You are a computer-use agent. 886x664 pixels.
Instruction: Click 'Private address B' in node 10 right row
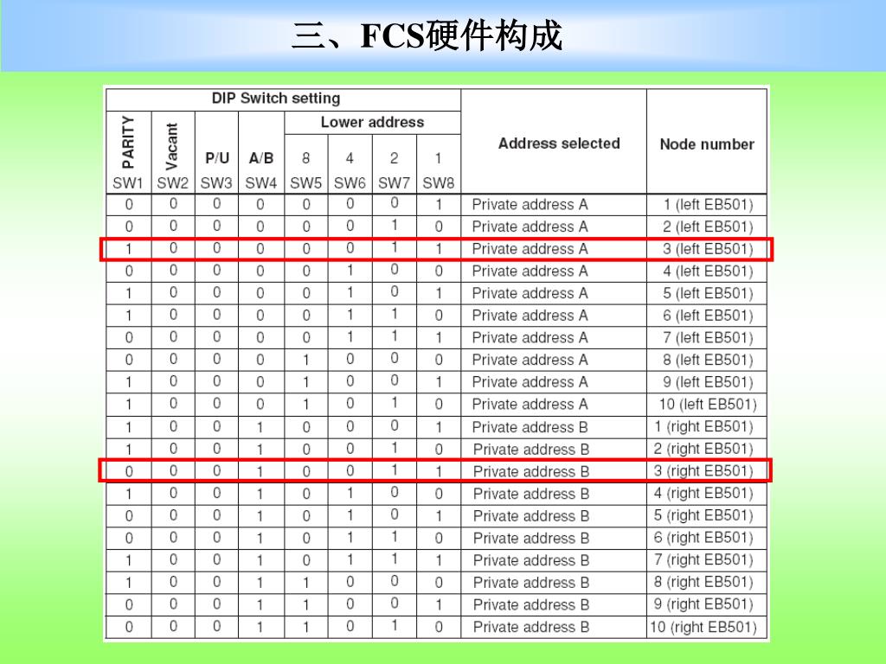point(531,627)
